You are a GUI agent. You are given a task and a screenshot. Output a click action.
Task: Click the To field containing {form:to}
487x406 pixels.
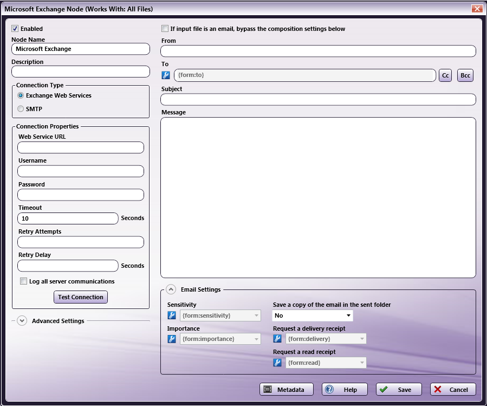coord(305,75)
